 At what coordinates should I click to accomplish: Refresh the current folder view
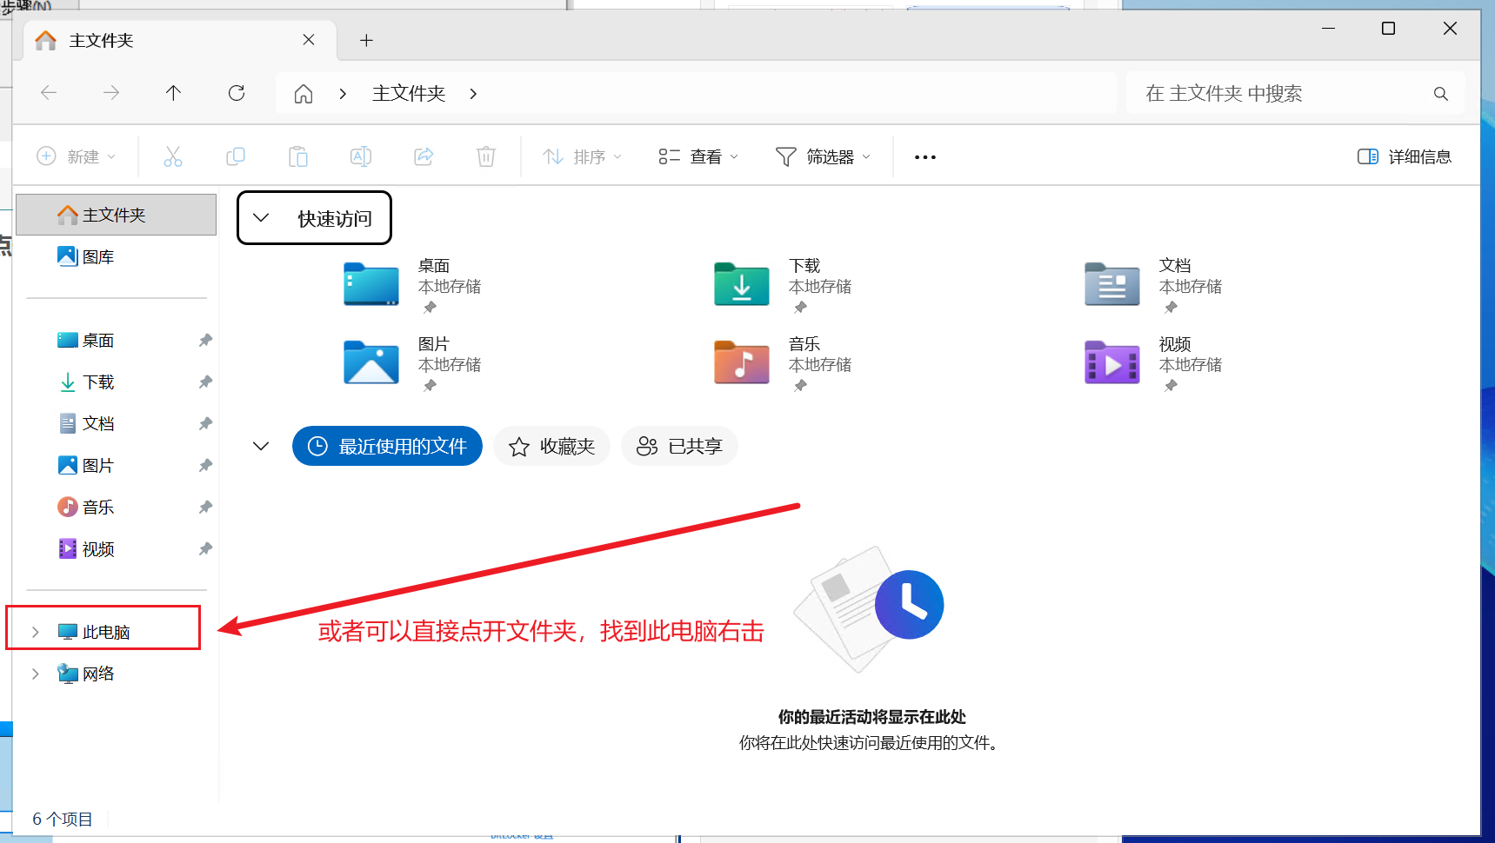point(237,93)
